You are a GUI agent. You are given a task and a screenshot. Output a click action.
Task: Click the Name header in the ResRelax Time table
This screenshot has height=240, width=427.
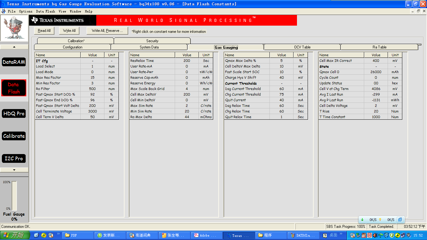152,55
